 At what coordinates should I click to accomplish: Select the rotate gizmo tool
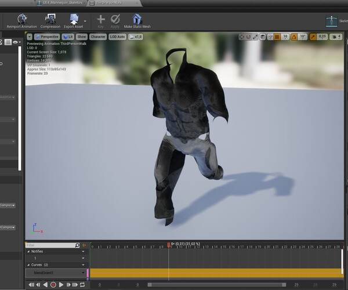point(248,37)
